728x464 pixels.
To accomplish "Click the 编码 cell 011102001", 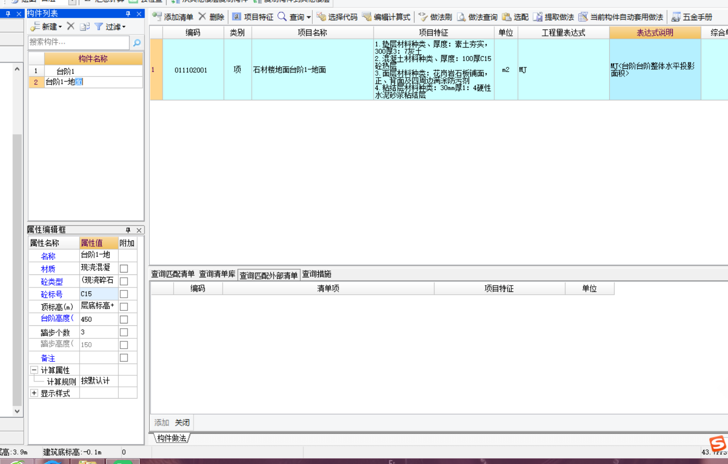I will [x=193, y=70].
